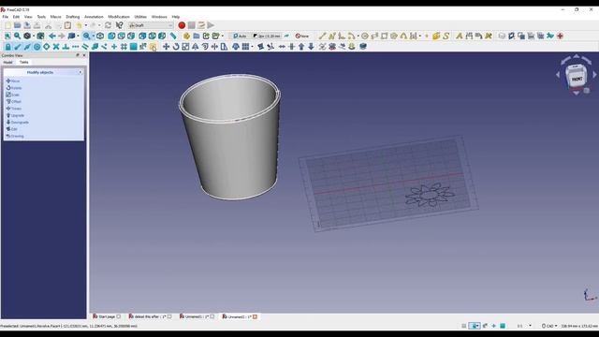
Task: Open the Draft workbench selector dropdown
Action: pyautogui.click(x=151, y=25)
